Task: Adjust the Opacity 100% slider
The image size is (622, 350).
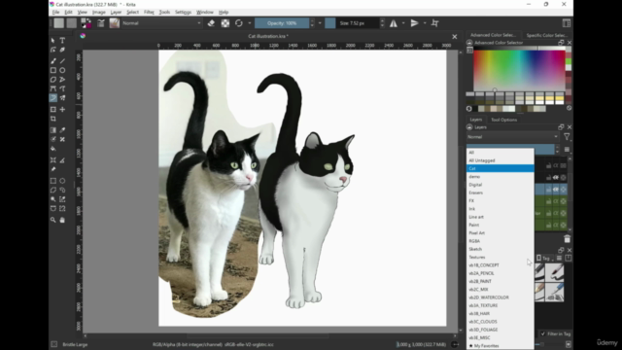Action: tap(282, 23)
